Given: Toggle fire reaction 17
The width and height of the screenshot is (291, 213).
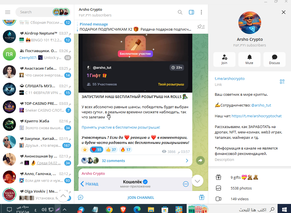Looking at the screenshot, I should pos(126,150).
